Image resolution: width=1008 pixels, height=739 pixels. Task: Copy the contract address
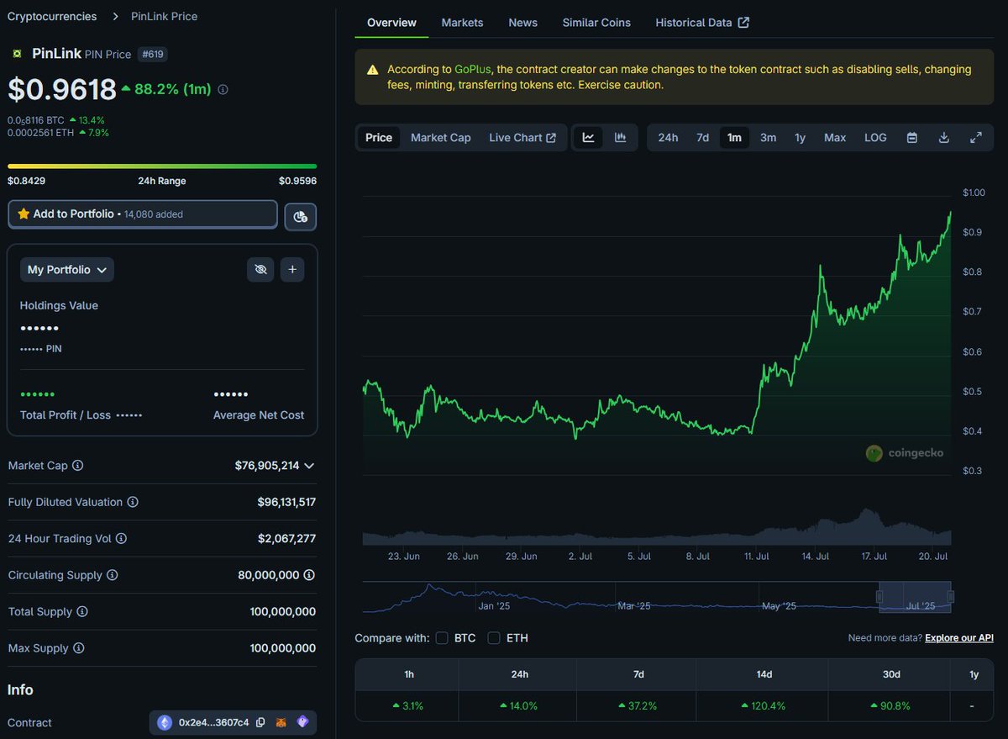coord(260,723)
